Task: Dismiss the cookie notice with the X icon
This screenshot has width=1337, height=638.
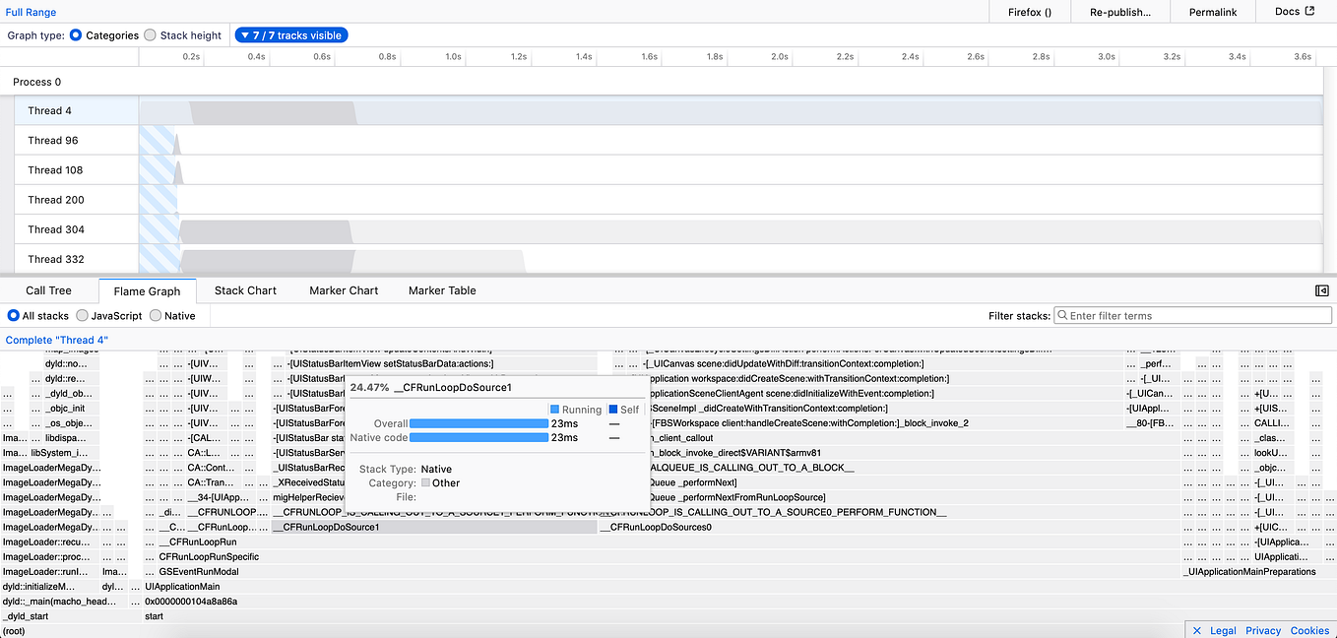Action: [1196, 630]
